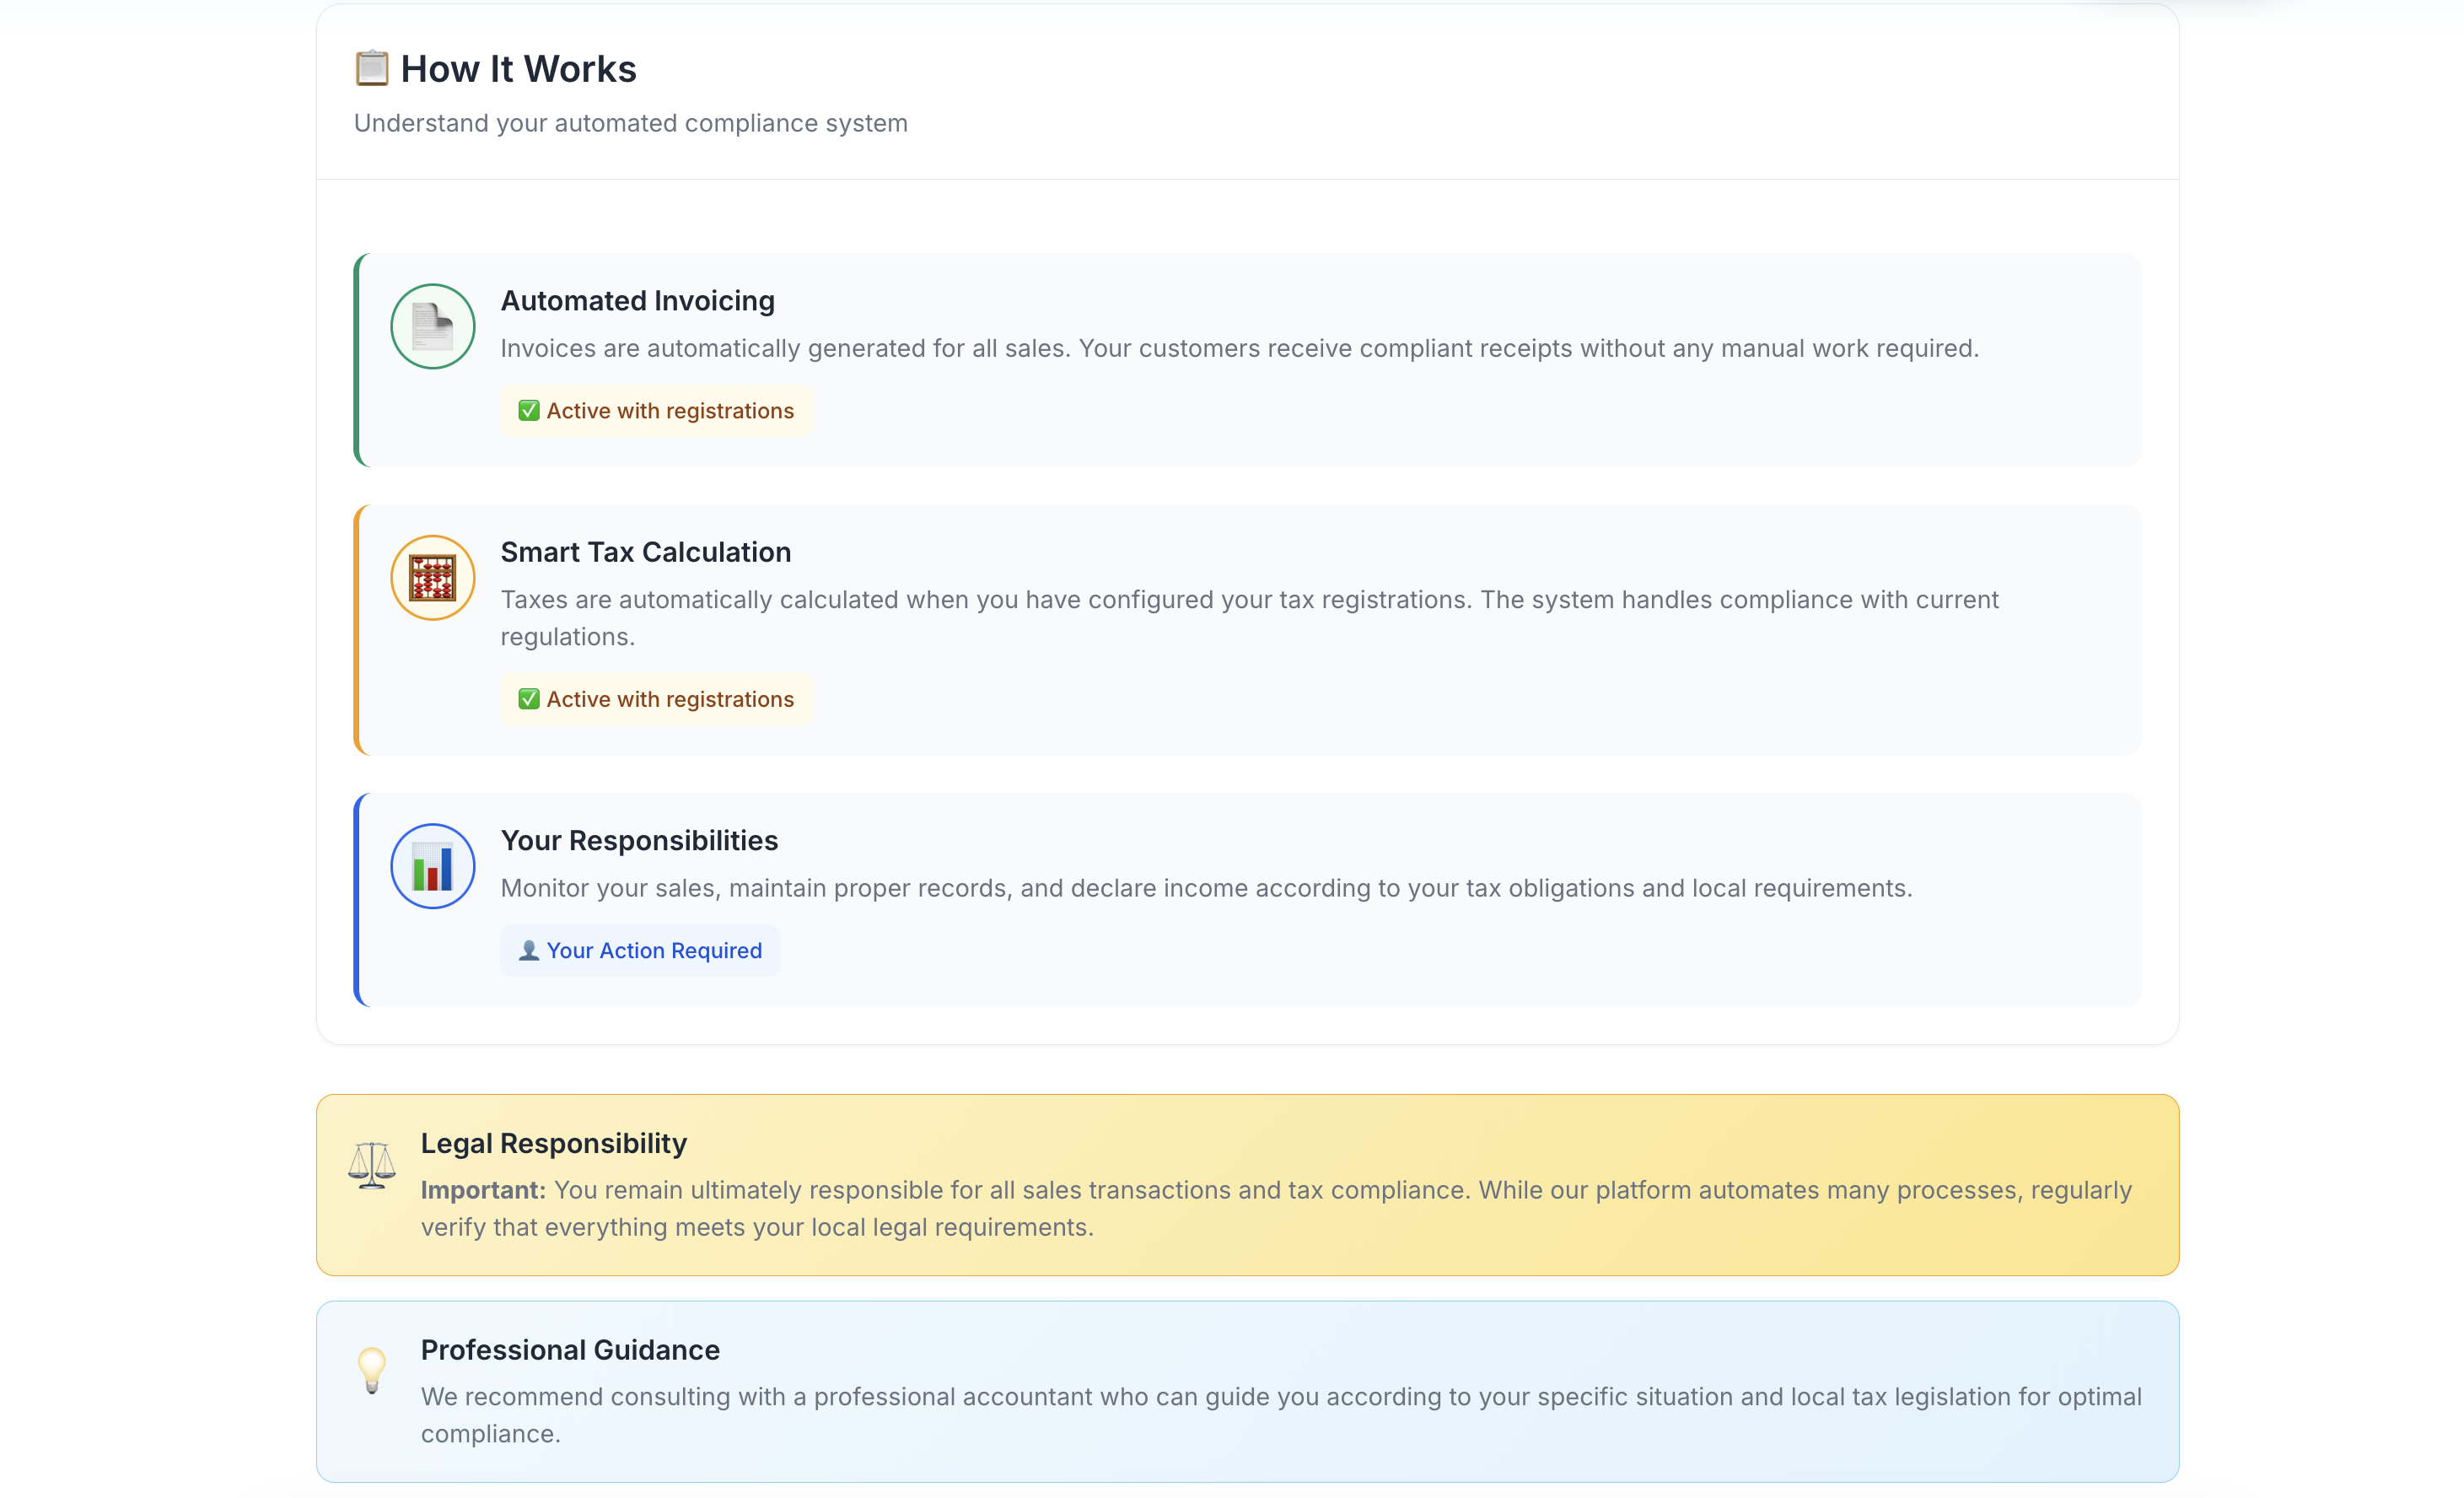Click the clipboard icon beside How It Works
The image size is (2464, 1498).
click(371, 67)
